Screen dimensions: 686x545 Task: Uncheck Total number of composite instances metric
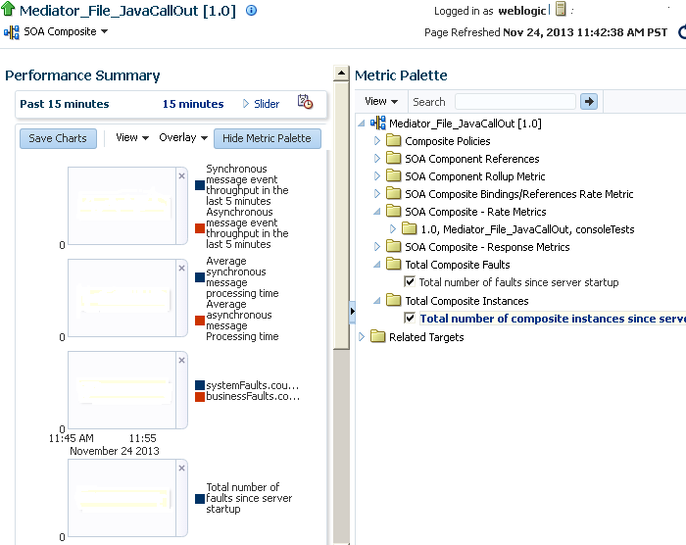[x=410, y=318]
